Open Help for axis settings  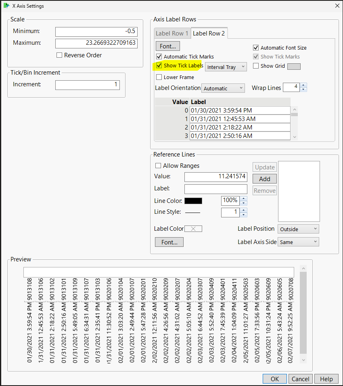326,379
